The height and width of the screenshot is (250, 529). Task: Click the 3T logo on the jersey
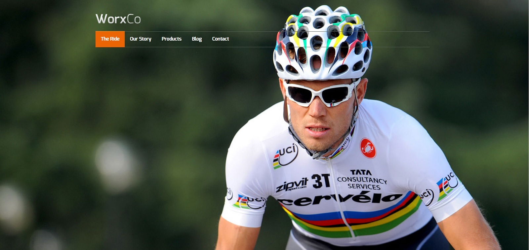[321, 181]
